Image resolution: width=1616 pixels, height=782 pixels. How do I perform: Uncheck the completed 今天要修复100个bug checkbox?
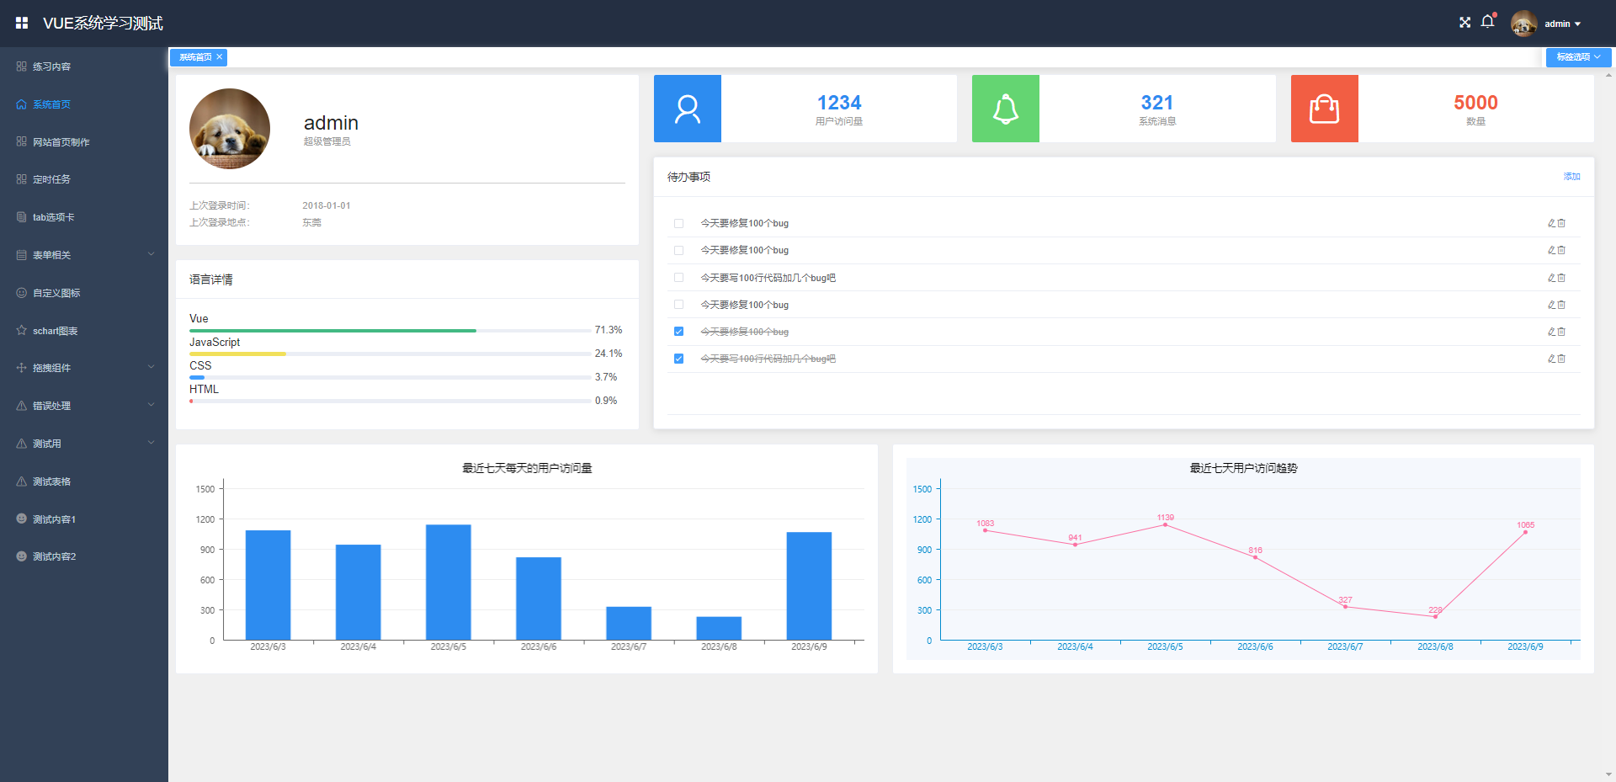coord(678,332)
